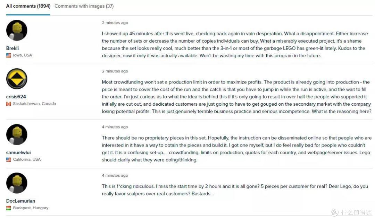The width and height of the screenshot is (375, 220).
Task: Open Brekli's LEGO minifigure avatar
Action: [x=17, y=30]
